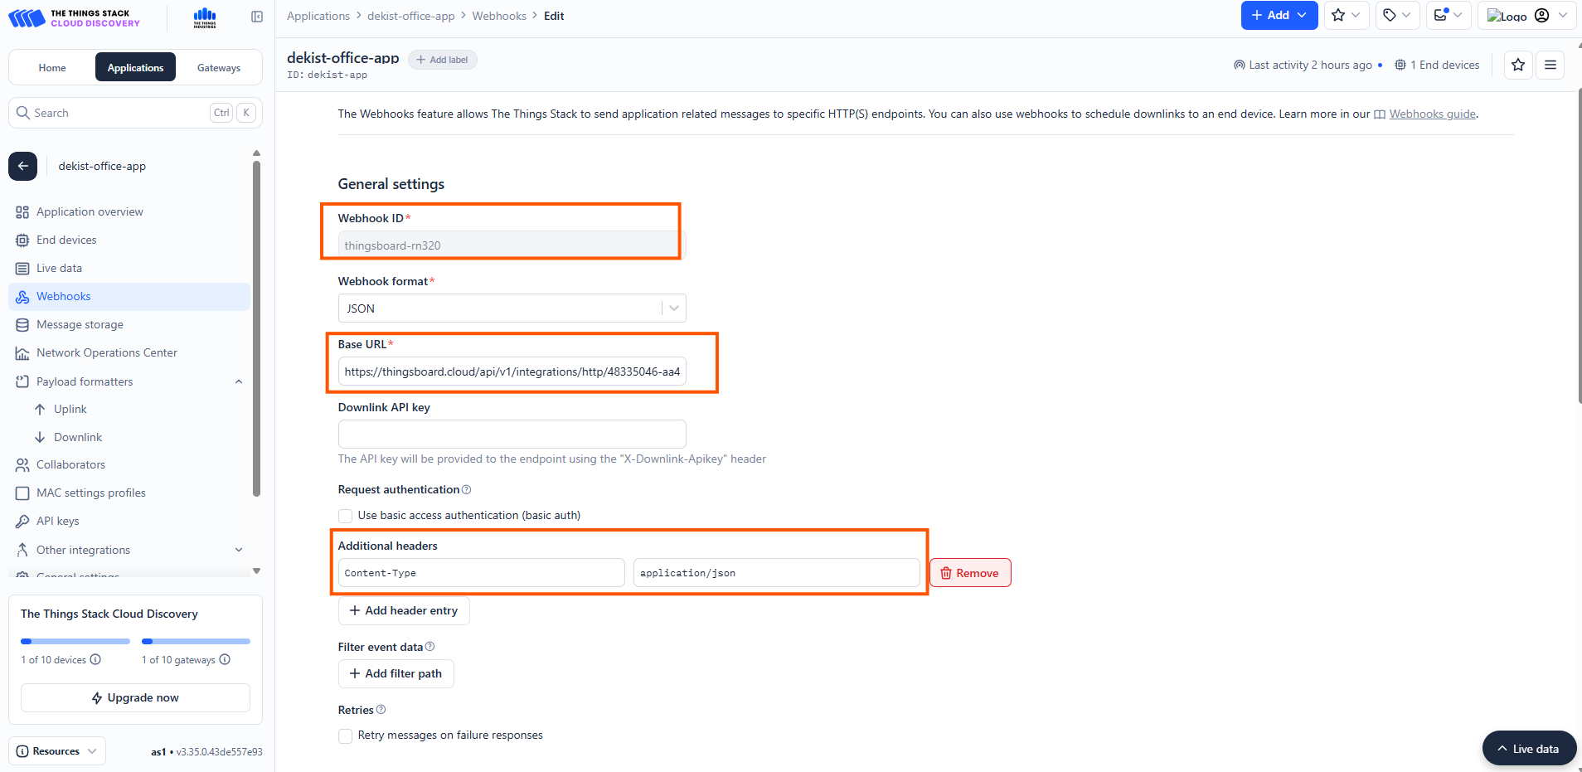1582x772 pixels.
Task: Click the info icon beside Filter event data
Action: tap(429, 647)
